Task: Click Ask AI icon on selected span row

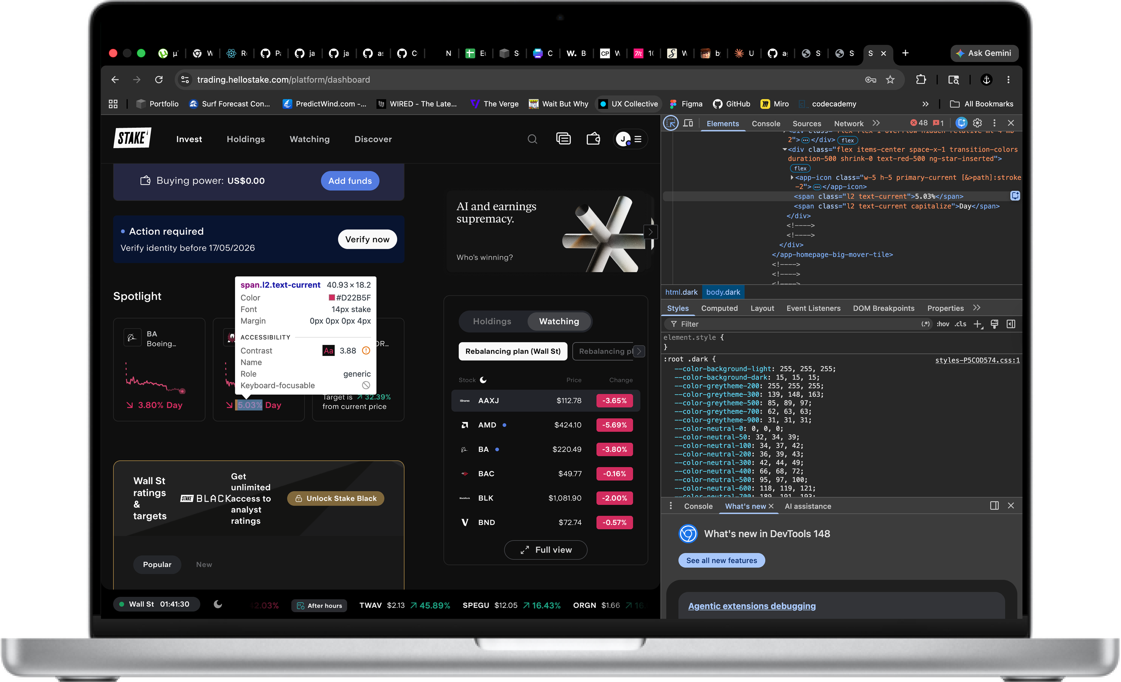Action: (x=1015, y=196)
